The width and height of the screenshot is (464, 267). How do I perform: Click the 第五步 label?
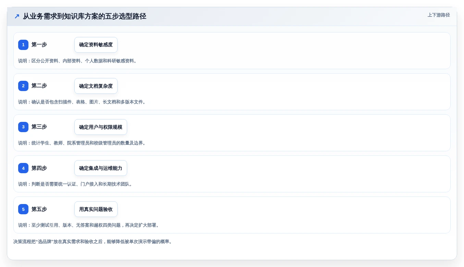[39, 209]
